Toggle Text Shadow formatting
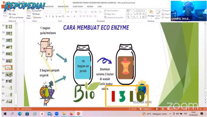207x117 pixels. tap(56, 16)
